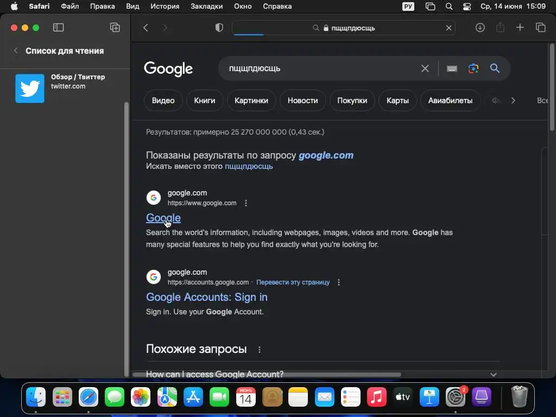Open Обзор / Твиттер reading list item

coord(65,89)
